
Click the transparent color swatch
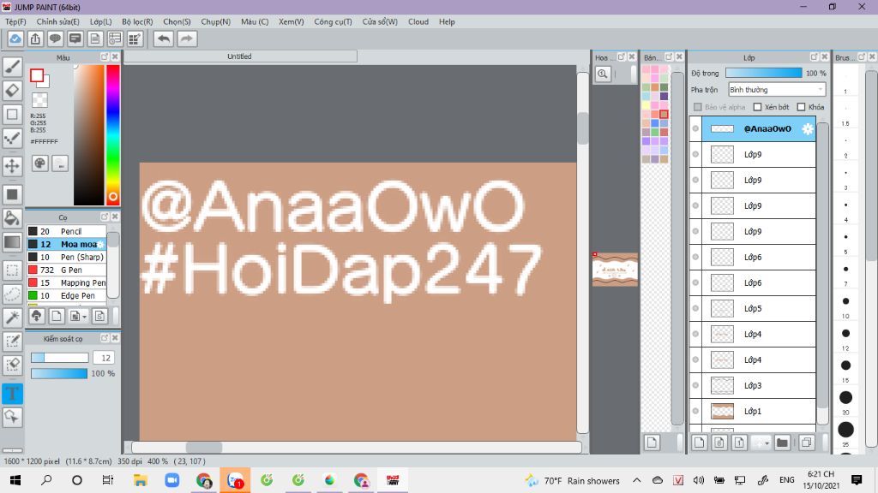coord(39,101)
